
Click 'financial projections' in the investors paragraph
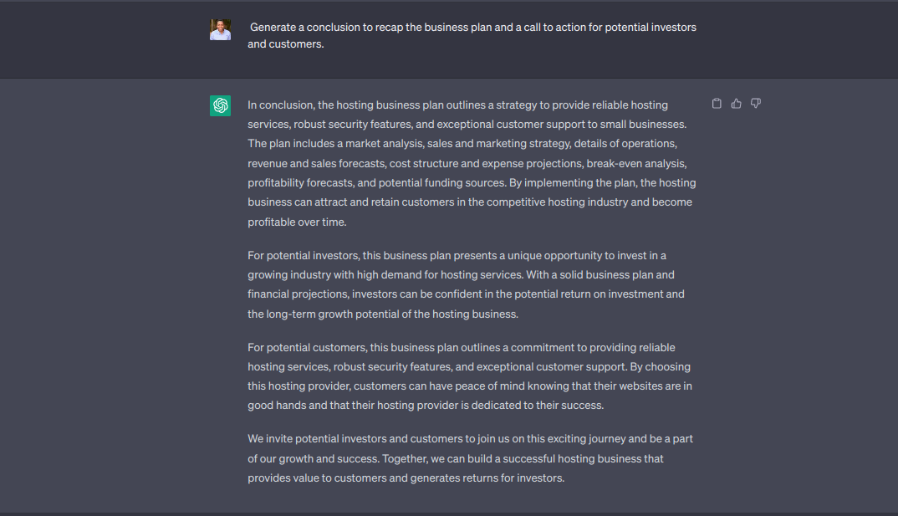[297, 294]
